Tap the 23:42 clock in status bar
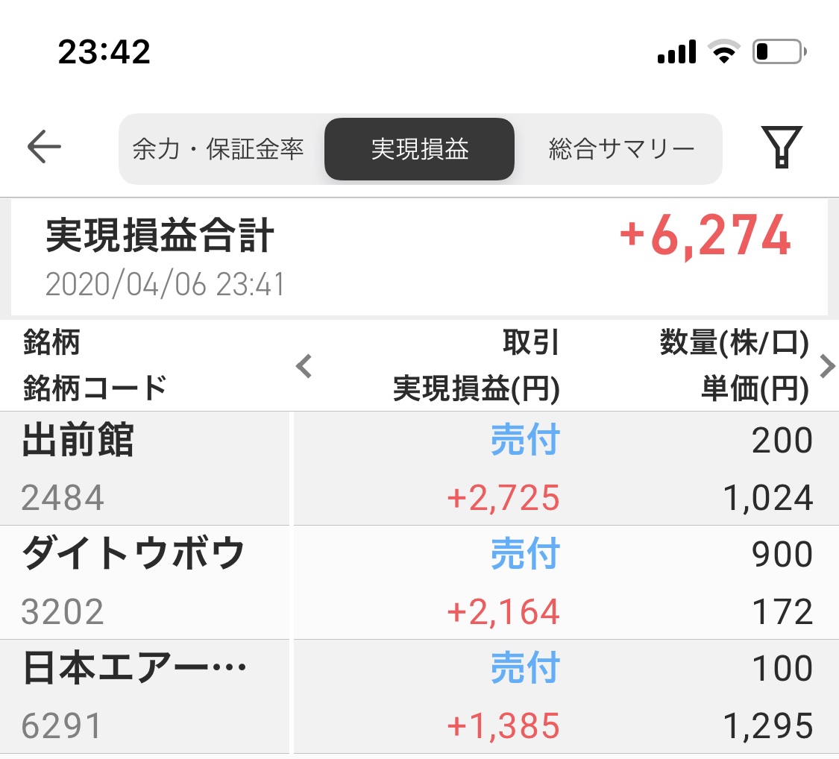Image resolution: width=839 pixels, height=759 pixels. pyautogui.click(x=104, y=52)
